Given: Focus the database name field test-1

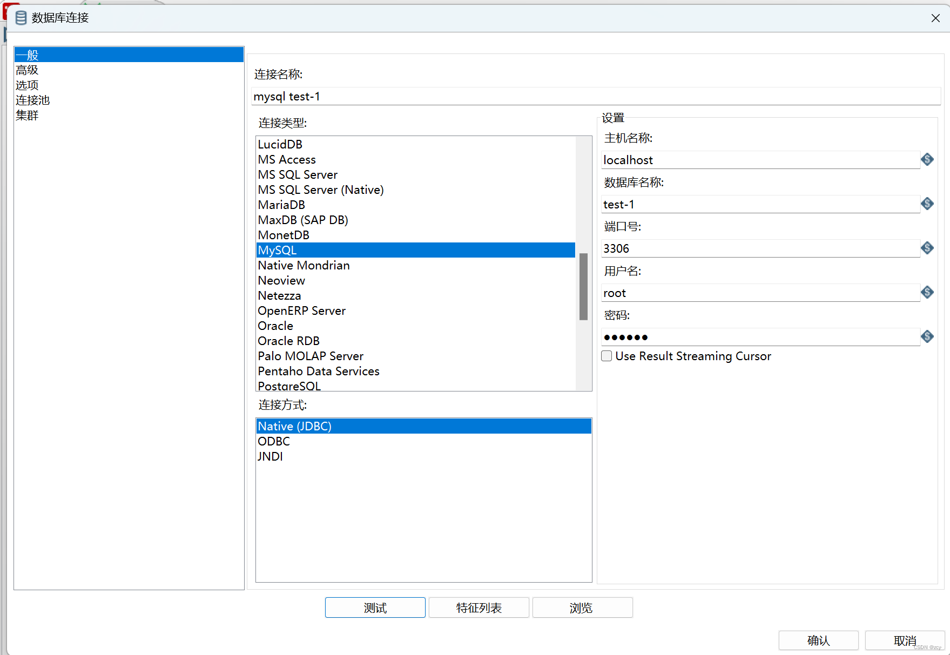Looking at the screenshot, I should tap(760, 204).
